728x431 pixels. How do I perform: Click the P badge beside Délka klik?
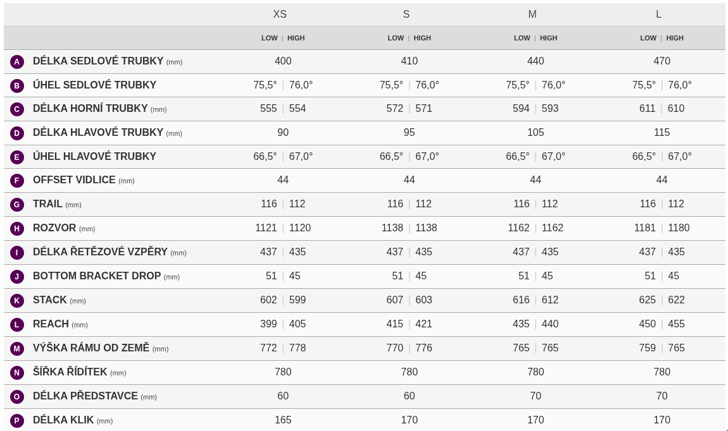[x=17, y=421]
